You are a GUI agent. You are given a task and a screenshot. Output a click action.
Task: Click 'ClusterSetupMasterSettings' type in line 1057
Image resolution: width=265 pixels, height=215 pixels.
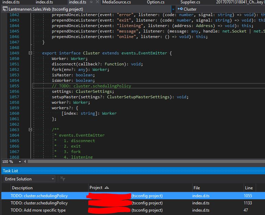138,97
